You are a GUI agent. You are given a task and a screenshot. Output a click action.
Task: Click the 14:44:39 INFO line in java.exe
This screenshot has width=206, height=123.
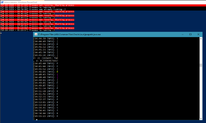[46, 39]
